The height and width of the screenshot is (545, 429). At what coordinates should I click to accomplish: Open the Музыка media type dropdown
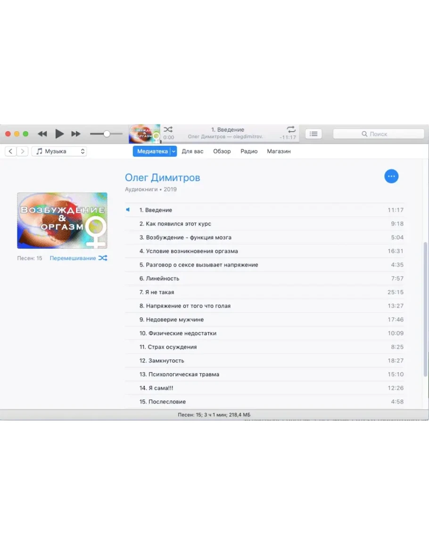point(59,151)
